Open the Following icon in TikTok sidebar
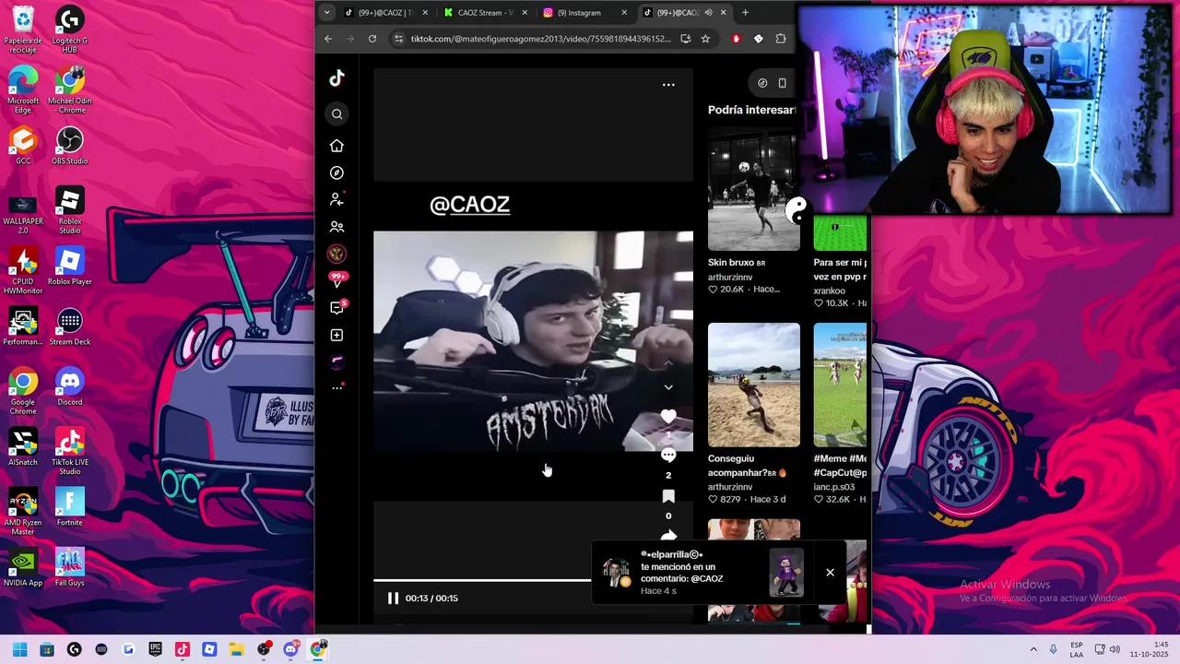Screen dimensions: 1180x664 coord(336,199)
